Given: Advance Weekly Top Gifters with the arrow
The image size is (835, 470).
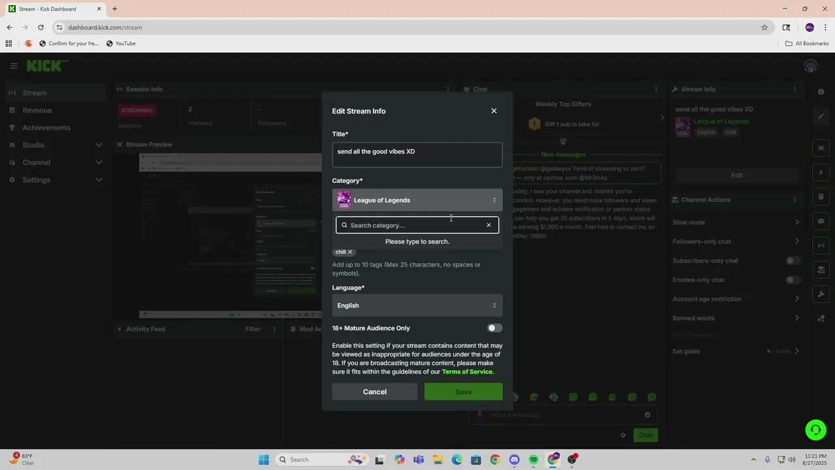Looking at the screenshot, I should tap(661, 118).
